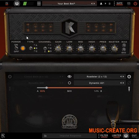Click the BIAS mini knob
139x139 pixels.
124,45
